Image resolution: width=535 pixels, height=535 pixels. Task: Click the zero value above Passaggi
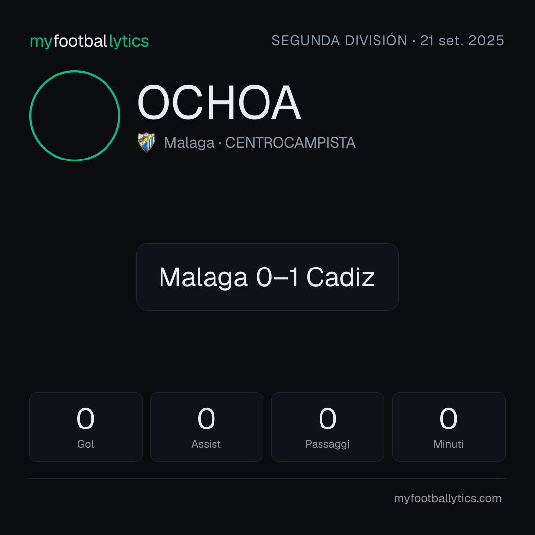327,419
